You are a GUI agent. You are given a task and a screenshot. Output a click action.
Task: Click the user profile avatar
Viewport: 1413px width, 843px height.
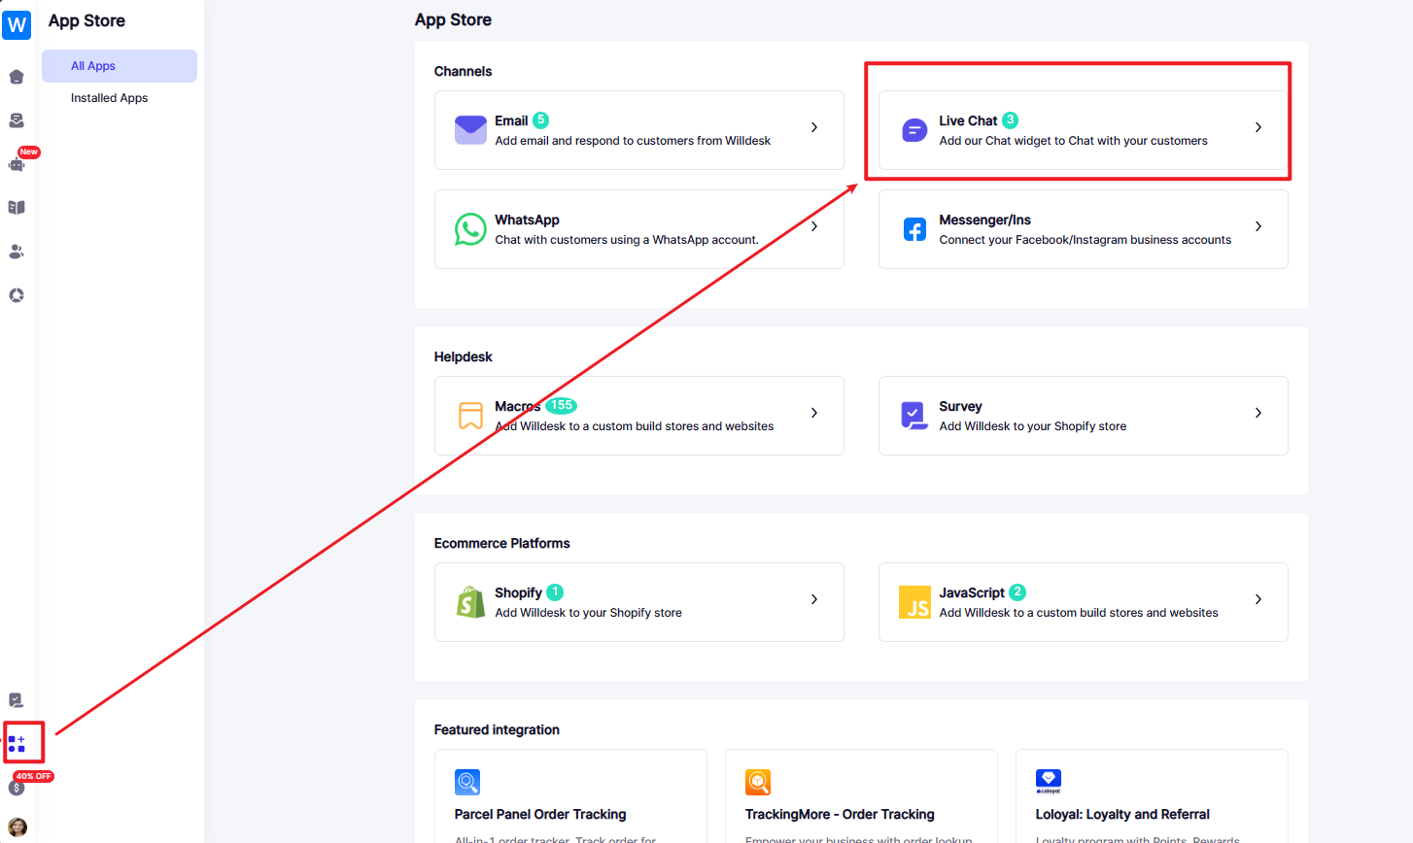coord(17,827)
